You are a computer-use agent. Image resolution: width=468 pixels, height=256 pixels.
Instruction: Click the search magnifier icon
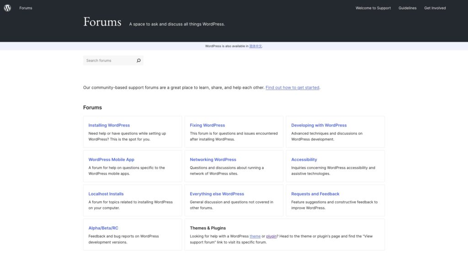tap(138, 60)
